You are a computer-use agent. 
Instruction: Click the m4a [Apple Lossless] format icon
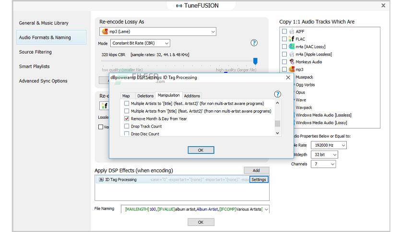click(292, 54)
